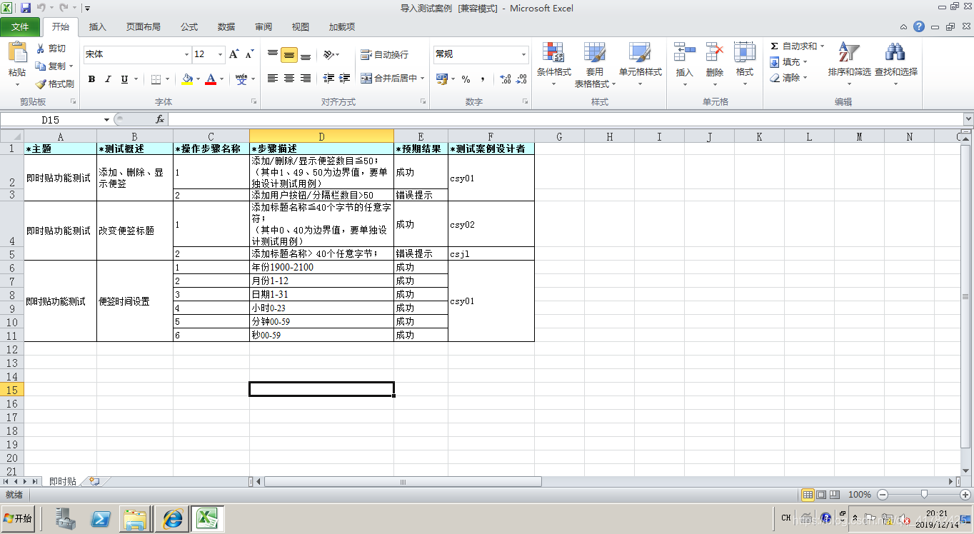The width and height of the screenshot is (974, 534).
Task: Switch to the Page Layout (页面布局) tab
Action: [x=143, y=27]
